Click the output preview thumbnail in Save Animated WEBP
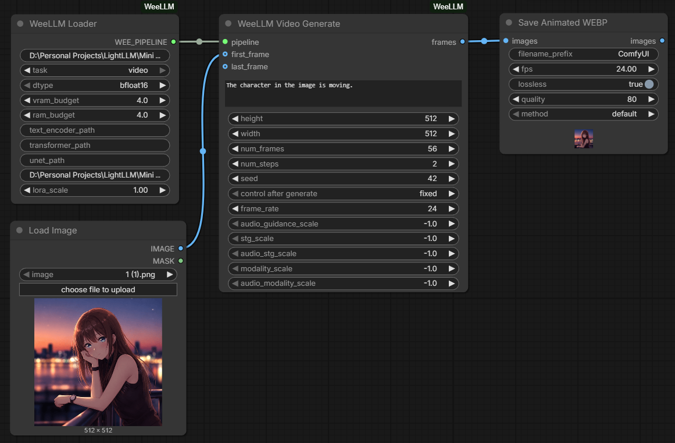This screenshot has height=443, width=675. coord(584,139)
